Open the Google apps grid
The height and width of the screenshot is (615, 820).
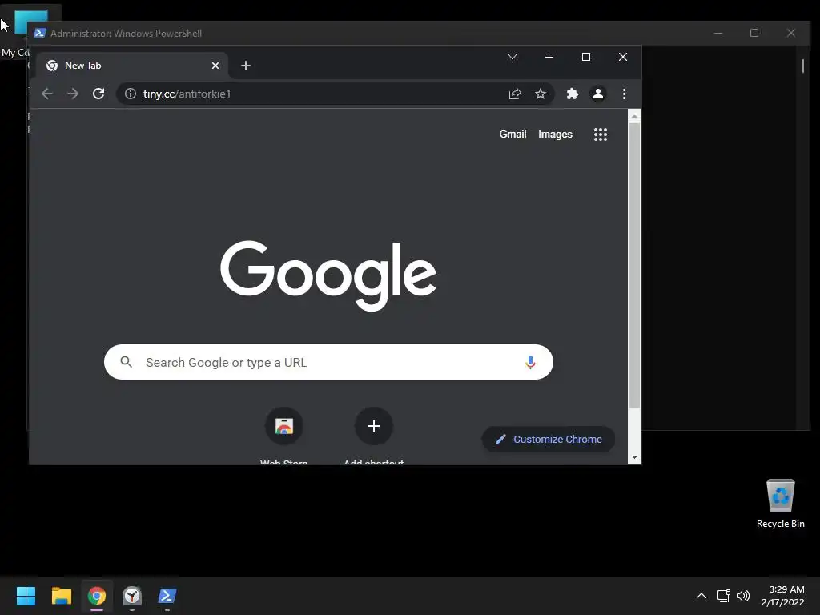tap(601, 135)
